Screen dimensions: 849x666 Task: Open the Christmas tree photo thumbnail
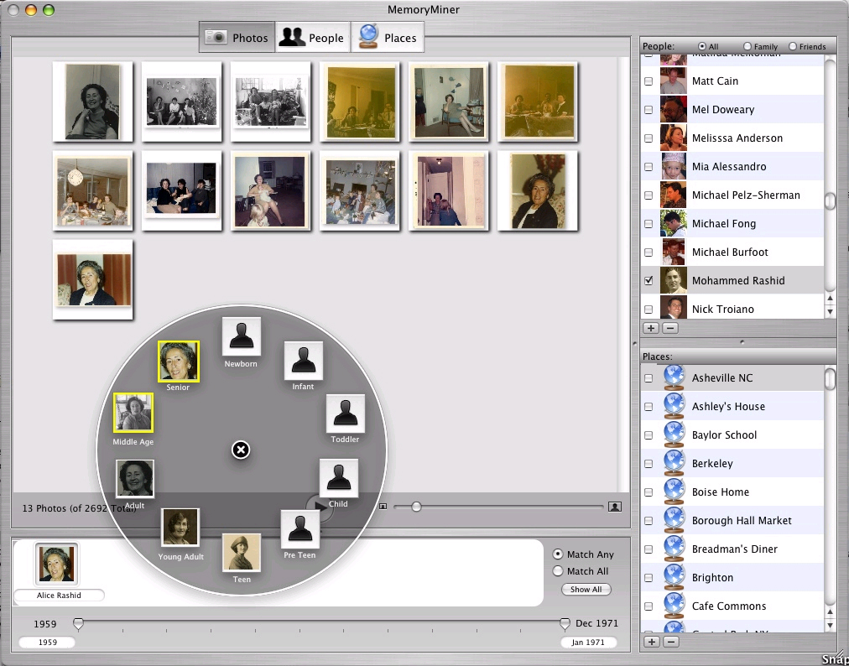click(182, 101)
